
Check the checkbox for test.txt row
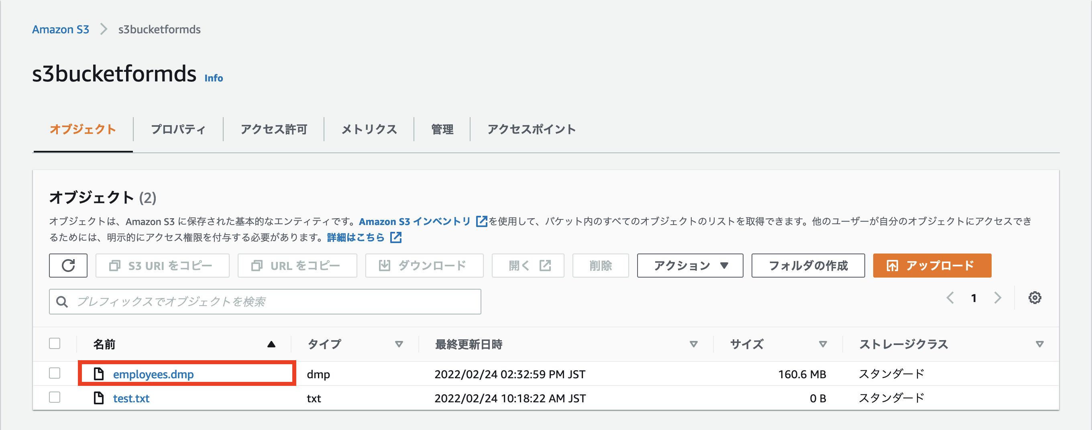[54, 398]
